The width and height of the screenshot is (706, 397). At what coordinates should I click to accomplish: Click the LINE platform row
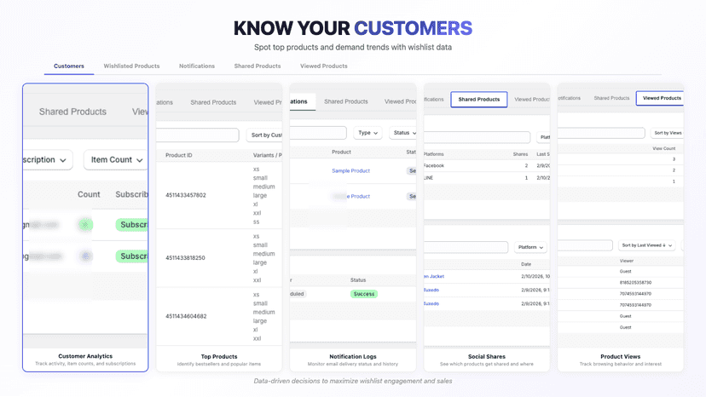click(487, 178)
